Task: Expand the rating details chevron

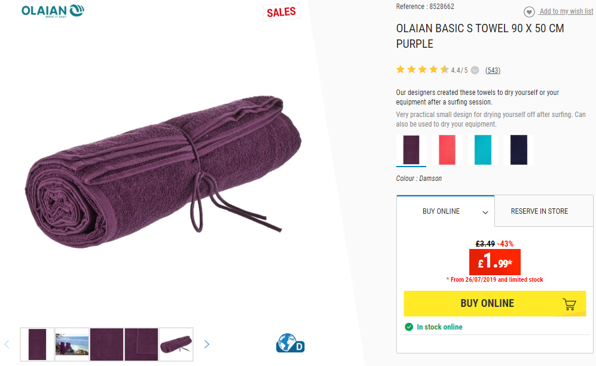Action: pos(475,70)
